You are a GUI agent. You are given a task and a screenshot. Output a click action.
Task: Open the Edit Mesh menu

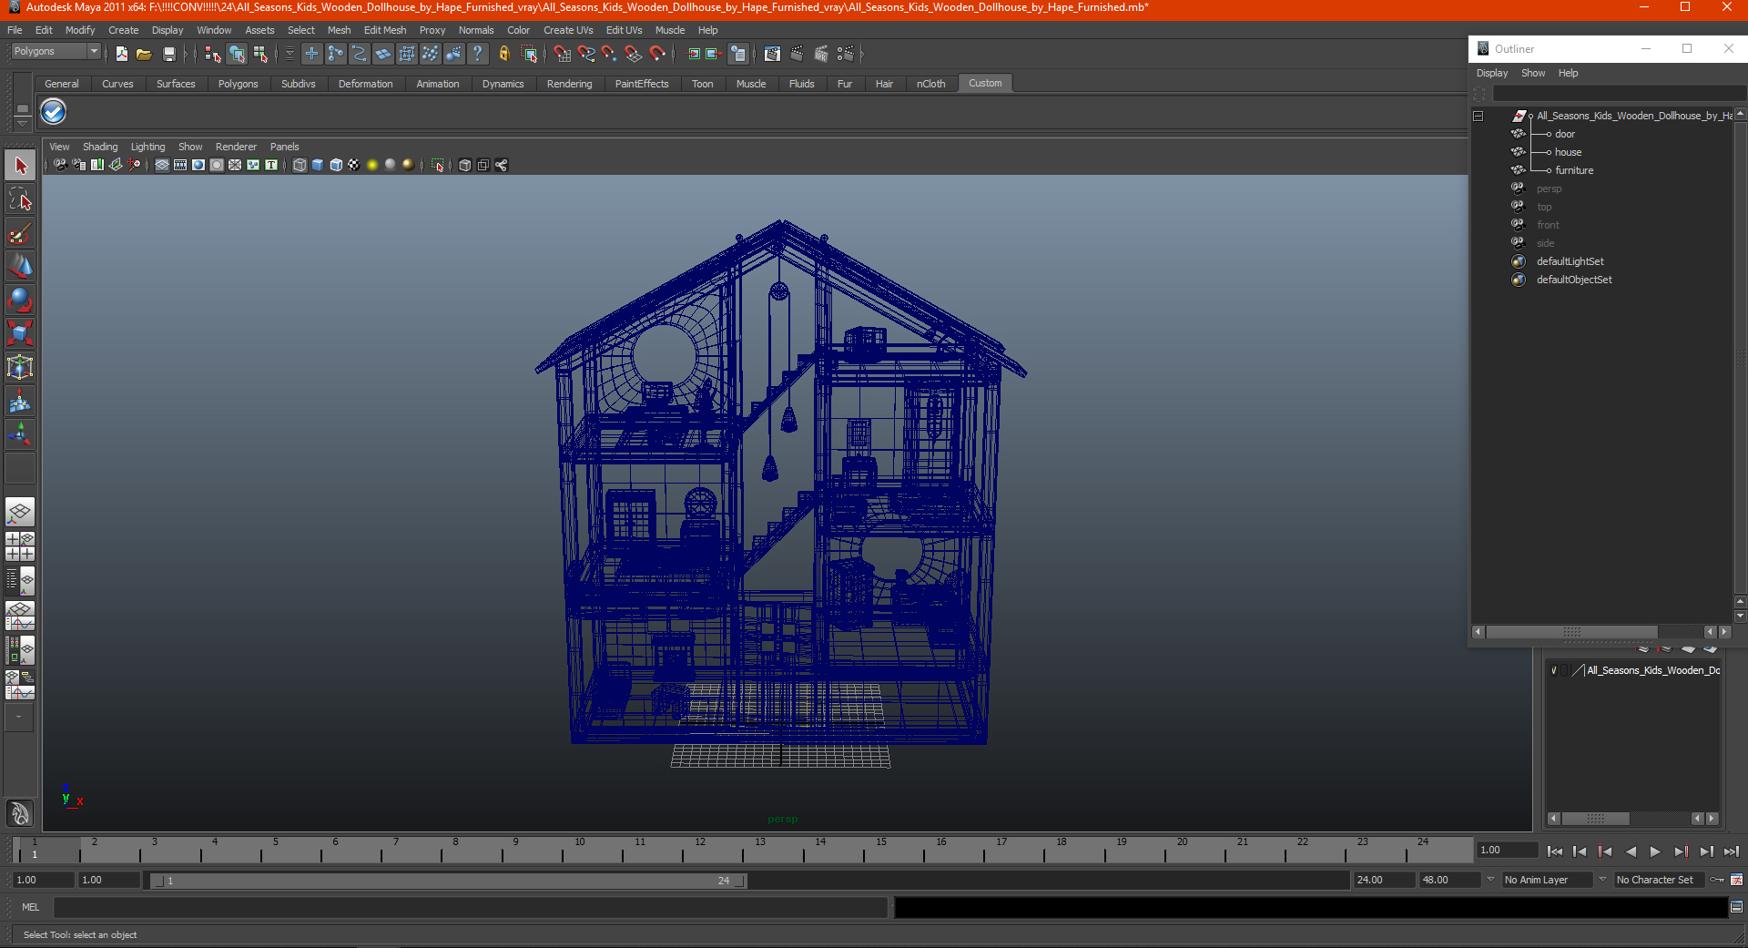(x=385, y=30)
